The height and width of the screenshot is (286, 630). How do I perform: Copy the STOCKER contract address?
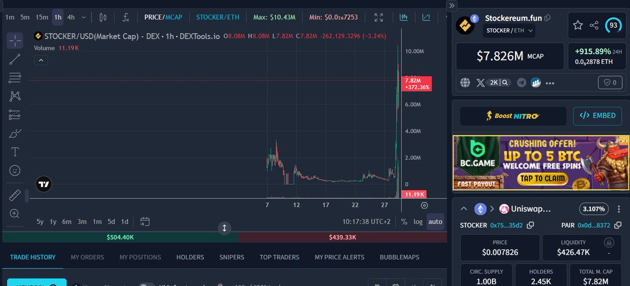(x=531, y=225)
